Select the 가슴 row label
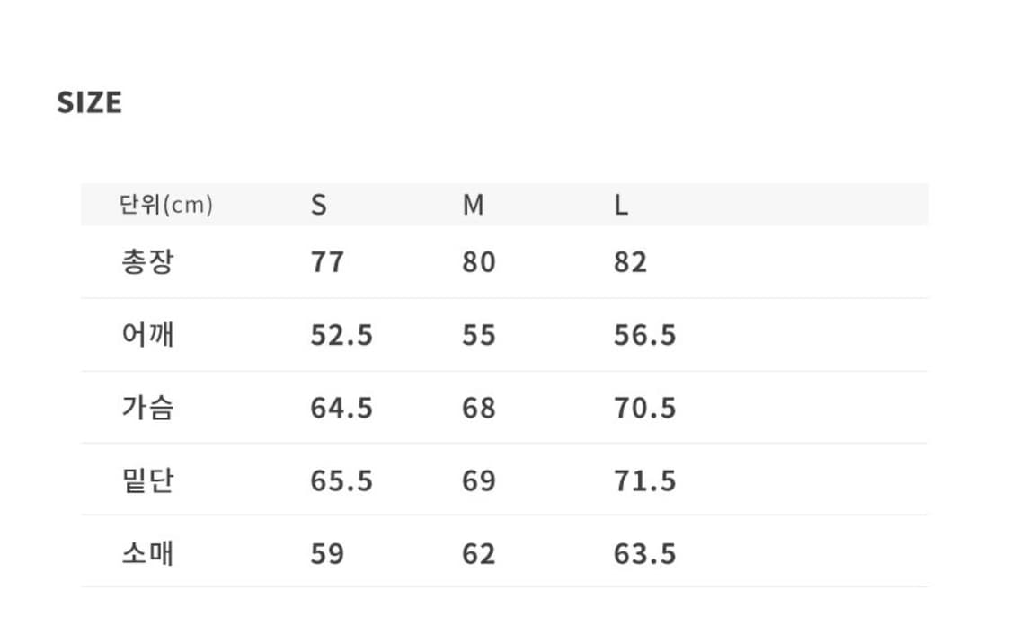 (147, 407)
